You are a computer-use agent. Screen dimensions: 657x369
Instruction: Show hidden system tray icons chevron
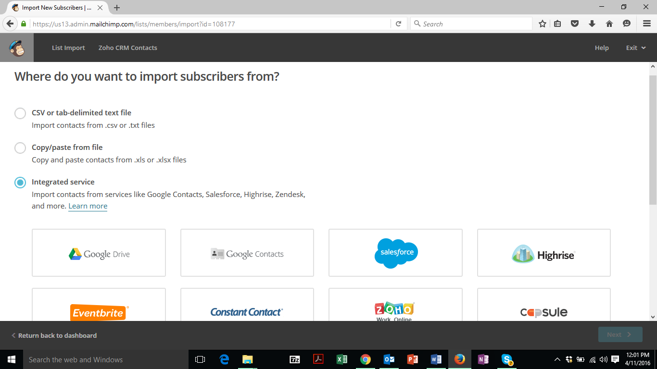point(557,359)
